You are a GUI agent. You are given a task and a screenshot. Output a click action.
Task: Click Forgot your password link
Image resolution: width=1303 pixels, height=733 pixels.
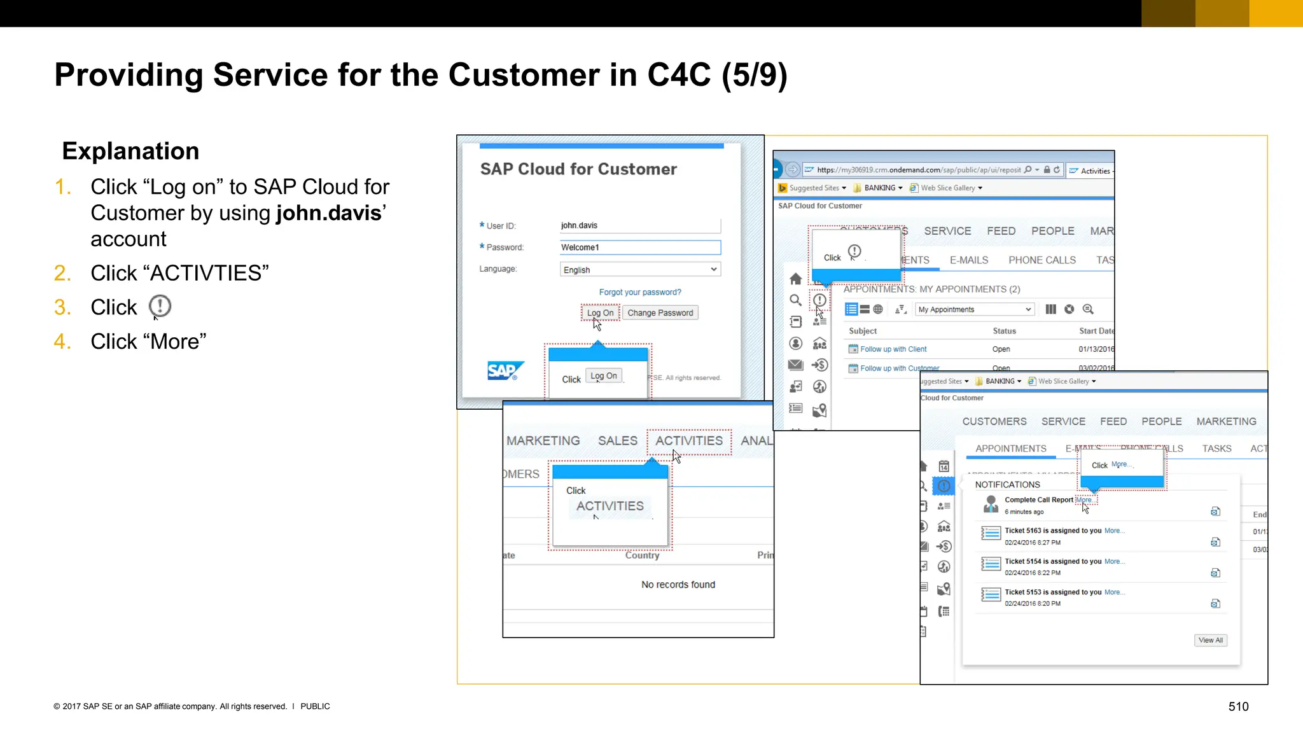[x=640, y=292]
